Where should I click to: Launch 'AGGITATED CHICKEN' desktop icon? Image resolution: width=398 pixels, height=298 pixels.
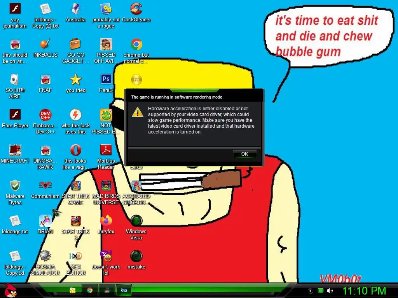(136, 185)
